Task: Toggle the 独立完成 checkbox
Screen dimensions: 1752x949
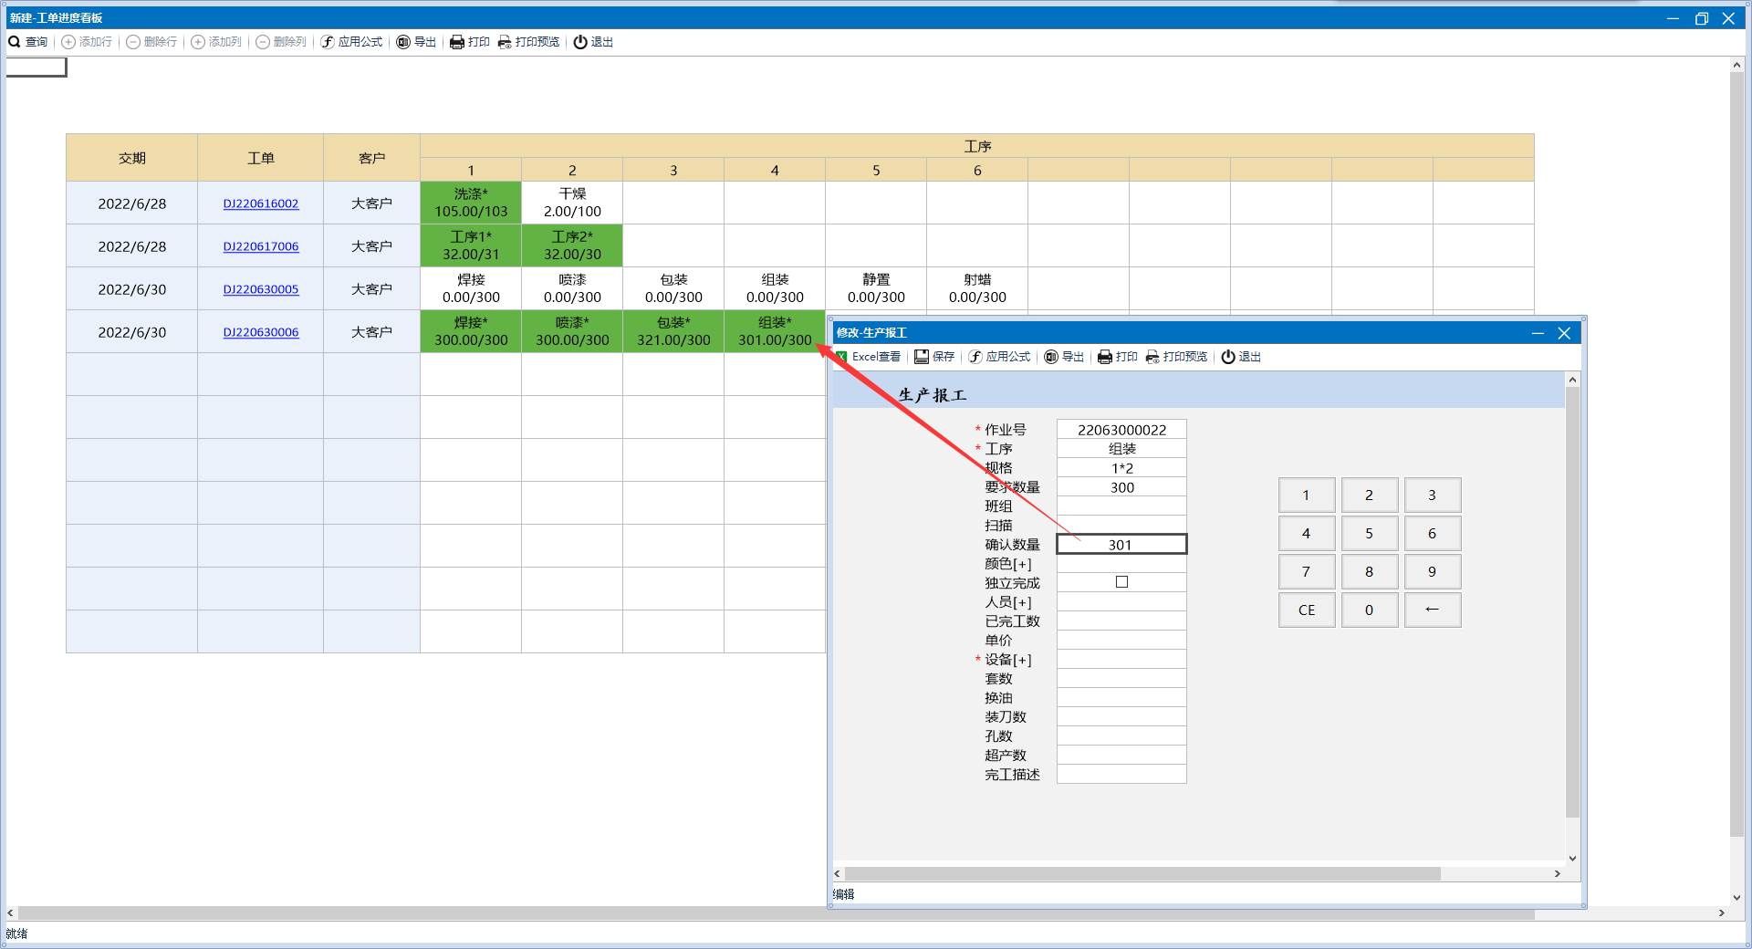Action: [1121, 582]
